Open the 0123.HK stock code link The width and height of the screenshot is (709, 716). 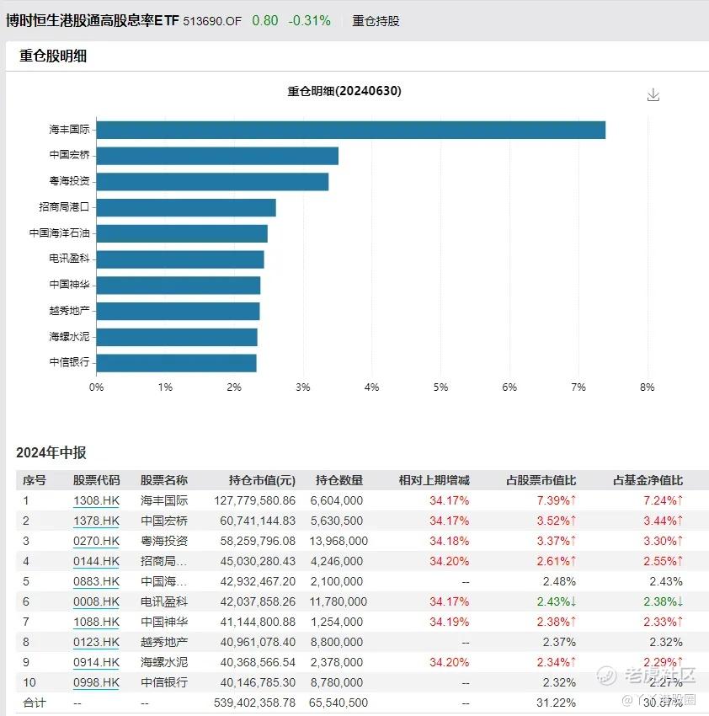coord(96,642)
